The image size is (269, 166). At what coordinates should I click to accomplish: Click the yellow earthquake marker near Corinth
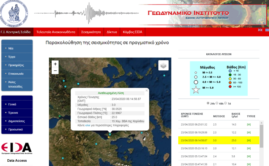pyautogui.click(x=109, y=137)
